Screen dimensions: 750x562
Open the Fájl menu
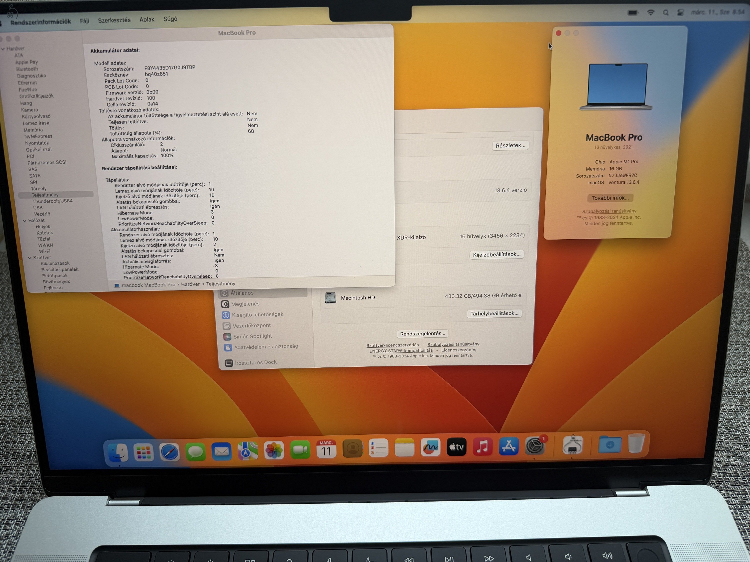pos(84,21)
